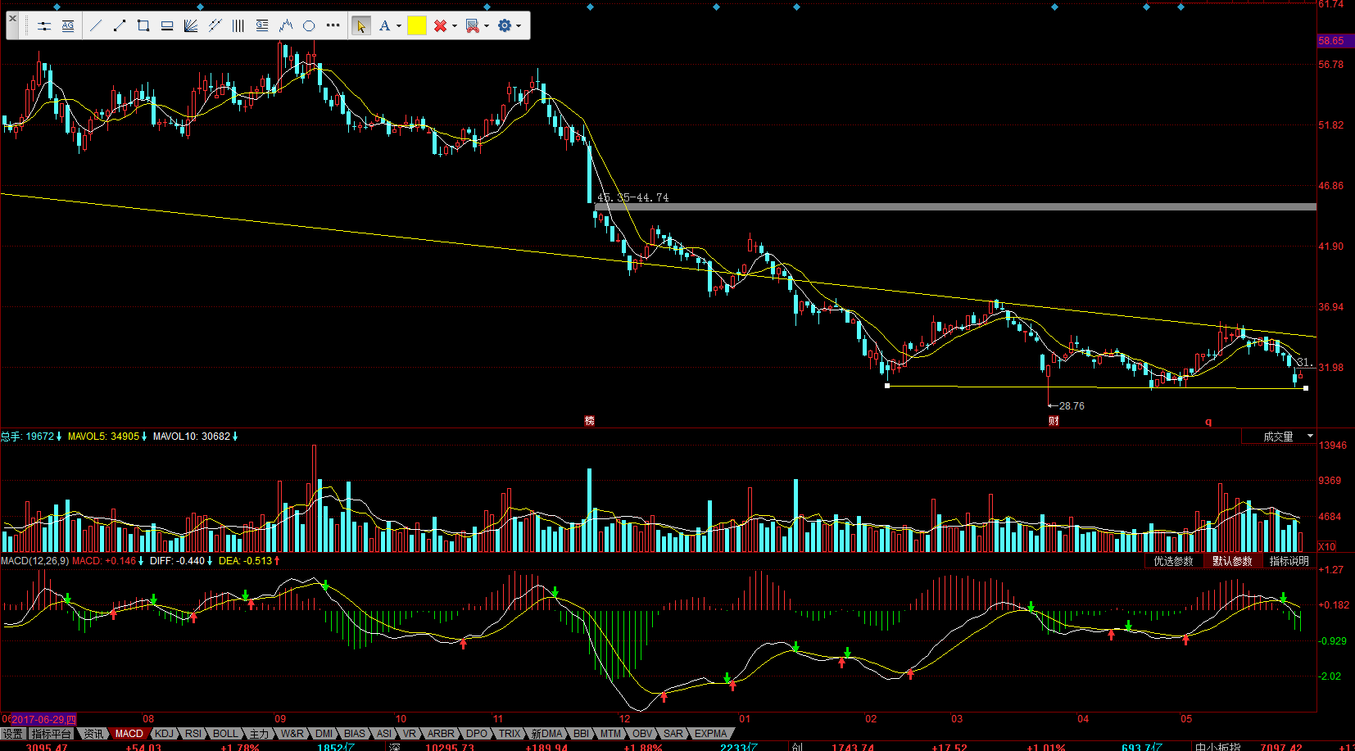Open the 指标说明 indicator description
The height and width of the screenshot is (751, 1355).
coord(1289,561)
